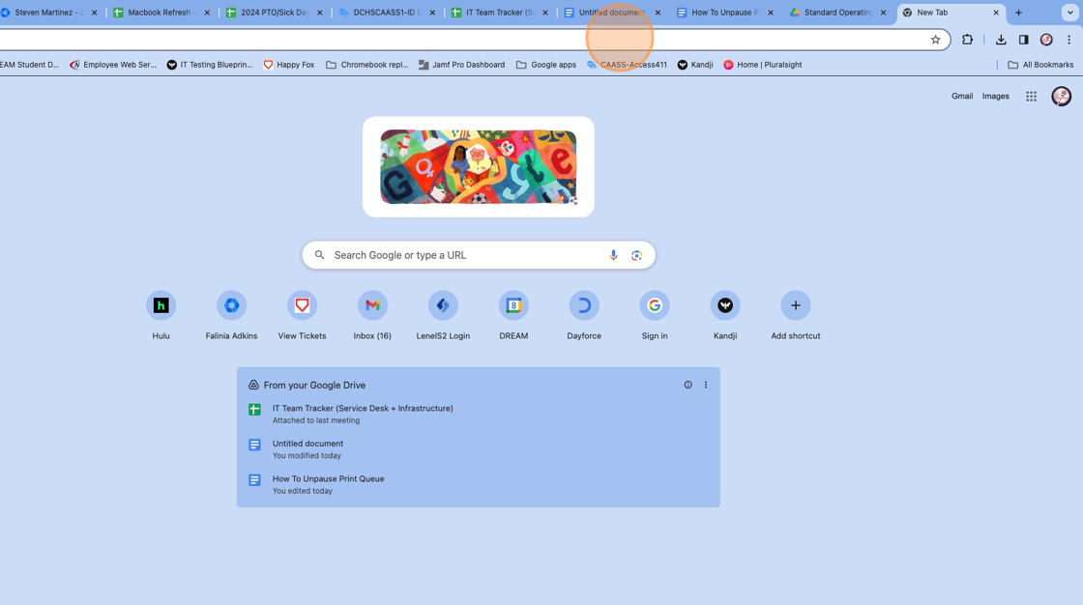This screenshot has height=605, width=1083.
Task: Open the Extensions puzzle icon
Action: (x=967, y=40)
